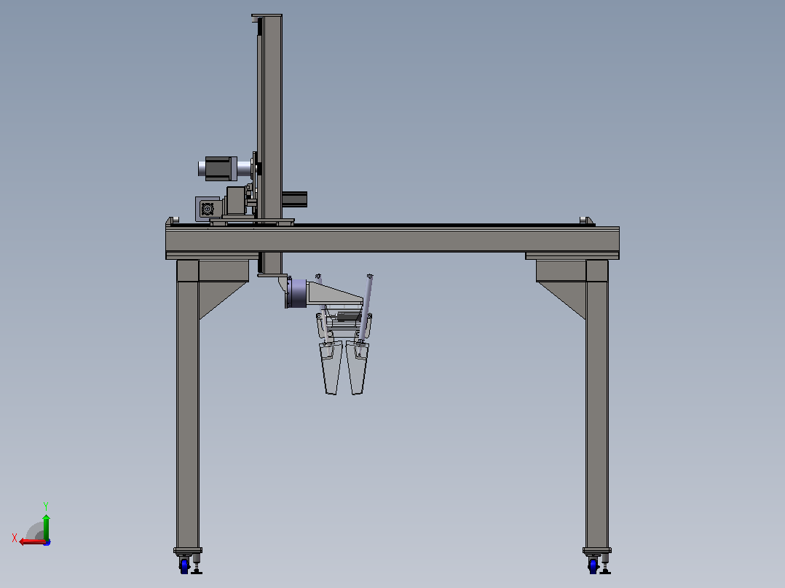Select the black profile protruding right of the column
Image resolution: width=785 pixels, height=588 pixels.
click(294, 199)
